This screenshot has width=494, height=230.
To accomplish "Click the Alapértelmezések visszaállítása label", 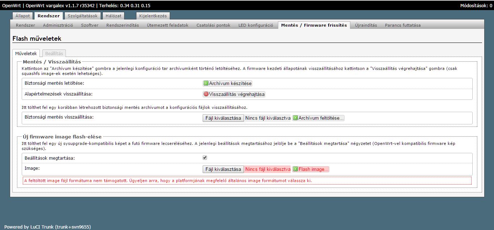I will tap(58, 94).
